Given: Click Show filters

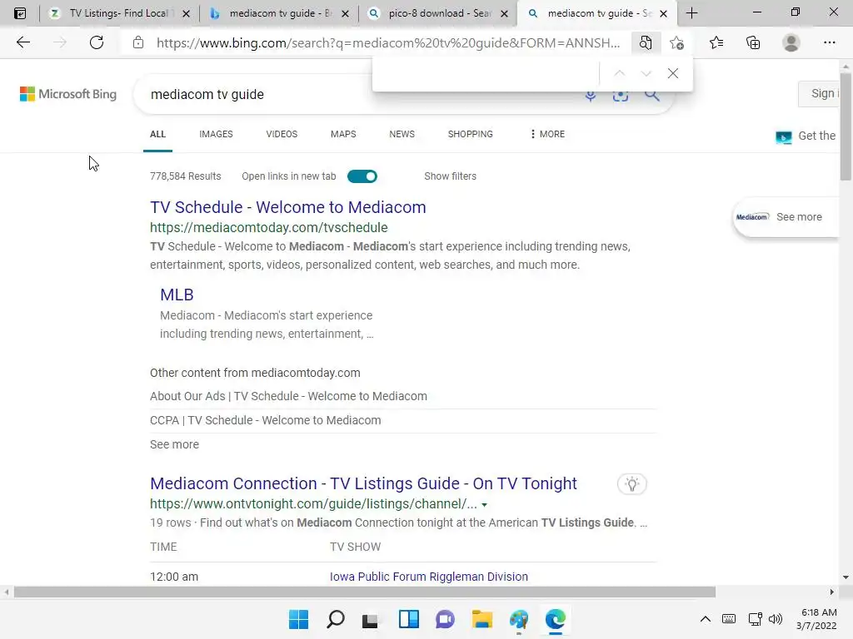Looking at the screenshot, I should [x=451, y=176].
